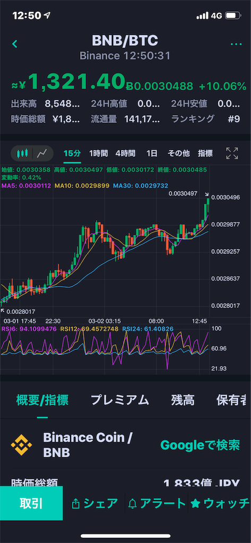Tap the RSI24 indicator label
This screenshot has height=543, width=251.
pos(148,329)
